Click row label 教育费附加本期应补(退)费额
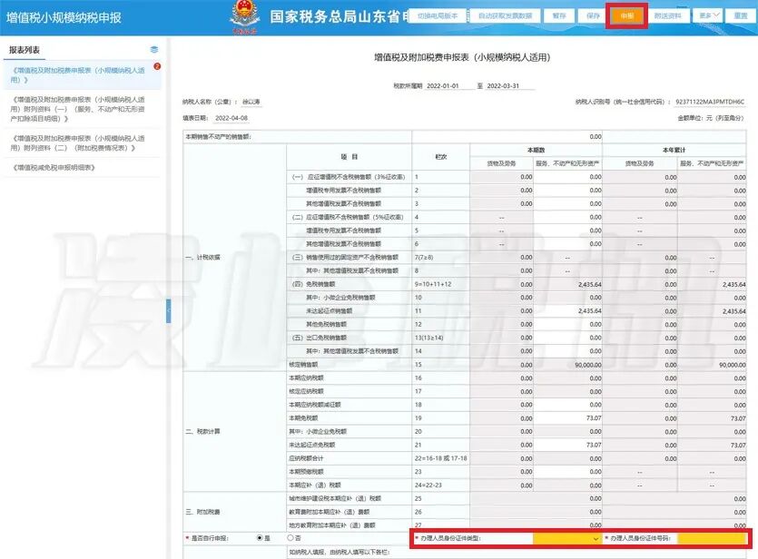758x559 pixels. point(330,512)
